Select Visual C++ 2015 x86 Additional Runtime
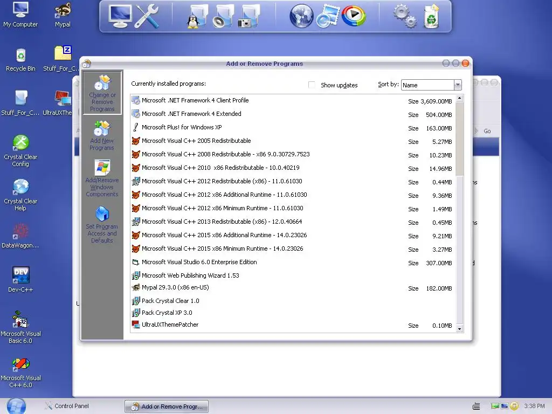 click(293, 236)
